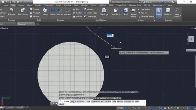Run Generate Section
Viewport: 196px width, 110px height.
tap(146, 16)
